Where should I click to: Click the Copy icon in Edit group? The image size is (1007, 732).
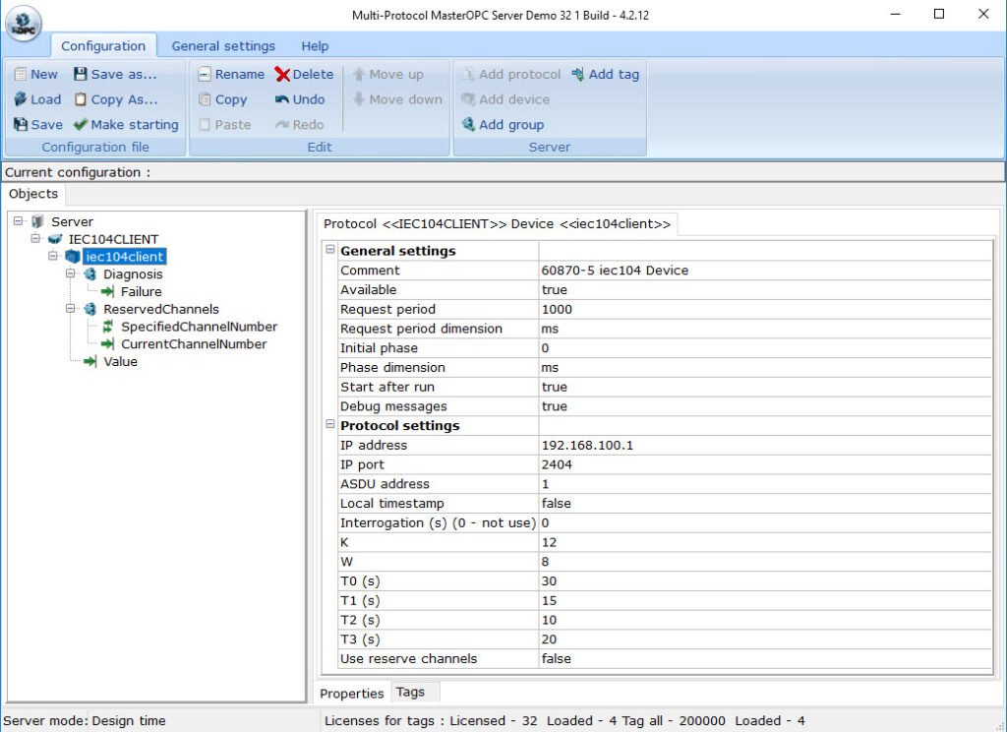coord(224,99)
